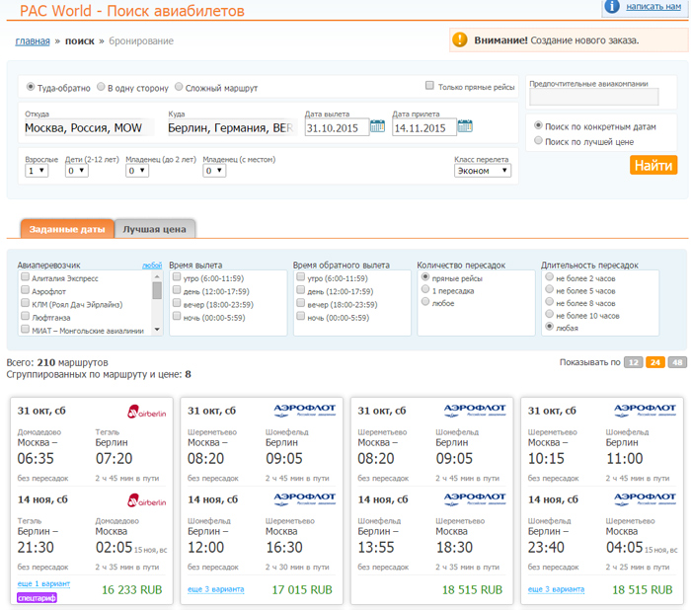Select не более 5 часов layover
The height and width of the screenshot is (610, 691).
click(549, 289)
